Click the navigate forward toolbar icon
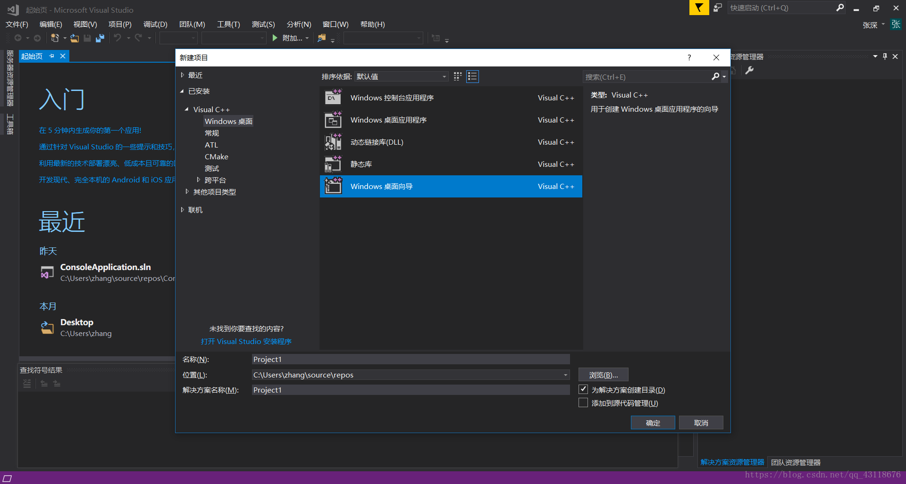This screenshot has height=484, width=906. point(37,38)
